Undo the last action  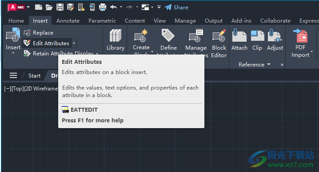coord(113,7)
